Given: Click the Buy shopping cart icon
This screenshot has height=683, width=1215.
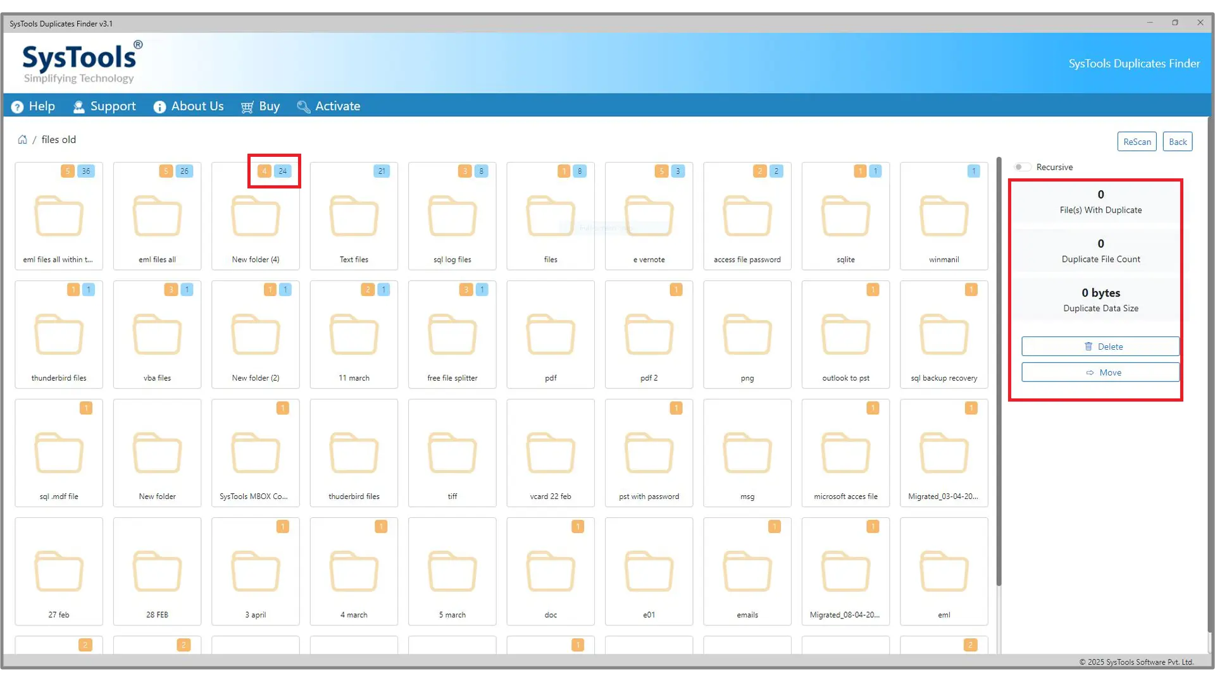Looking at the screenshot, I should [247, 107].
